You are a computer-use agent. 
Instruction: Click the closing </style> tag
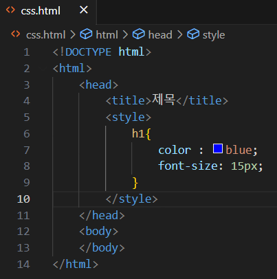pyautogui.click(x=132, y=199)
